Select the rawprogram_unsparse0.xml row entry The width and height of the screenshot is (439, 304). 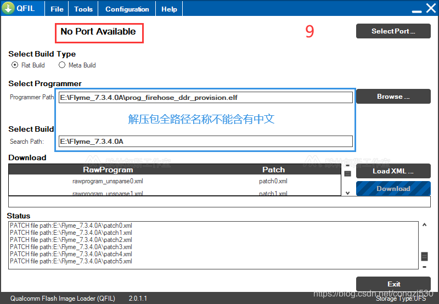(x=108, y=181)
